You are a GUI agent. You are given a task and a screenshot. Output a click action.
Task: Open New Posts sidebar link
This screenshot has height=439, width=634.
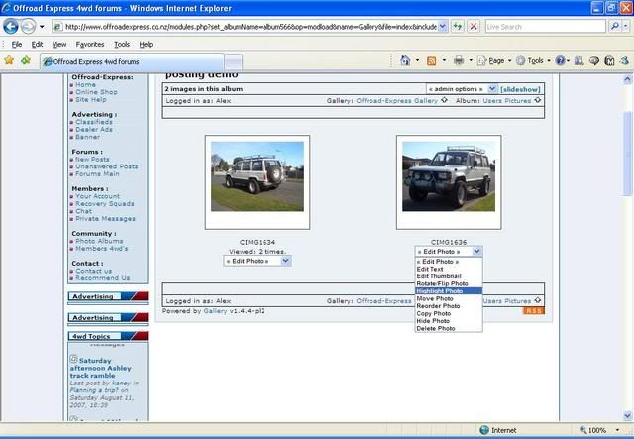point(92,159)
